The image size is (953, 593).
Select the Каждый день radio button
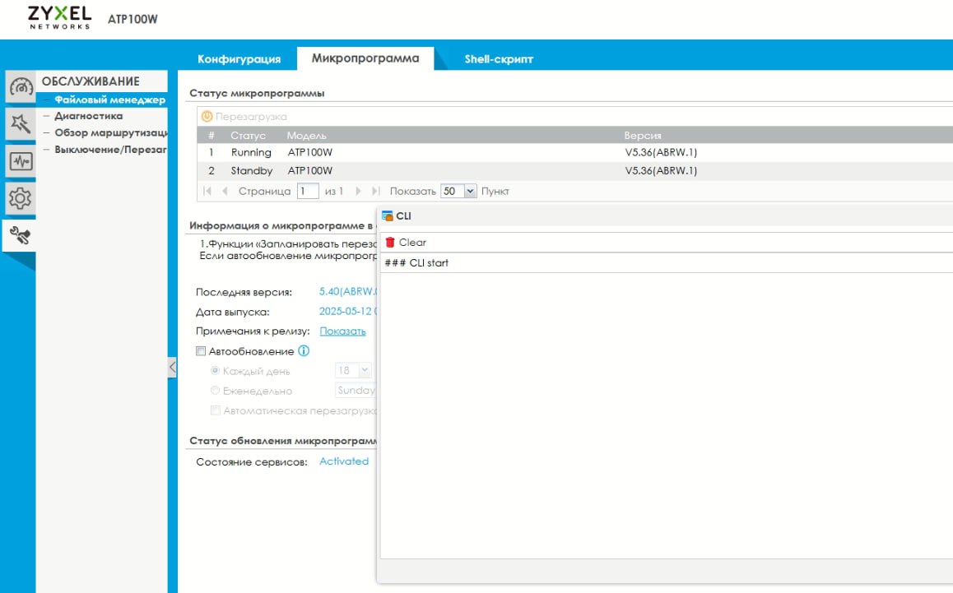(x=215, y=370)
